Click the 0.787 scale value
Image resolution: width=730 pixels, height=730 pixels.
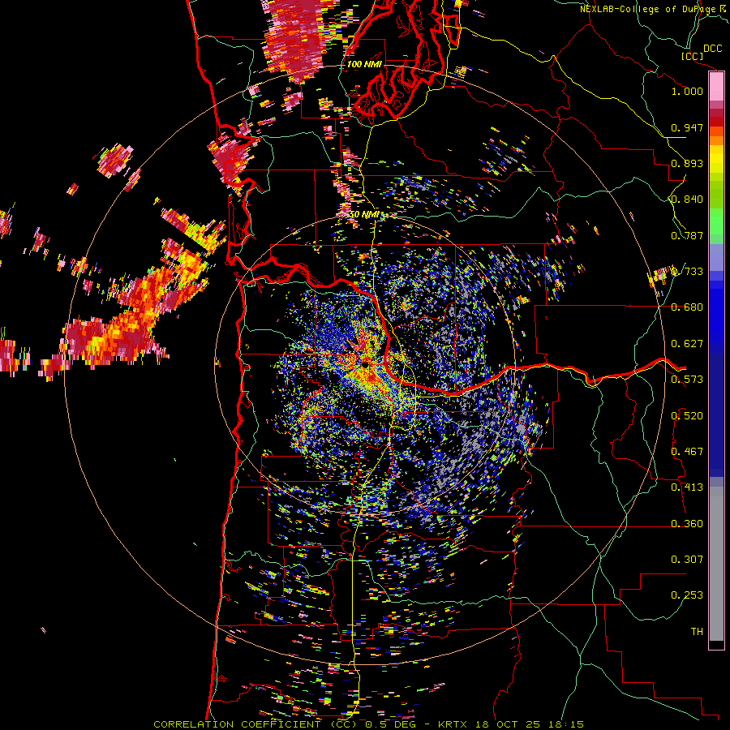pyautogui.click(x=687, y=235)
